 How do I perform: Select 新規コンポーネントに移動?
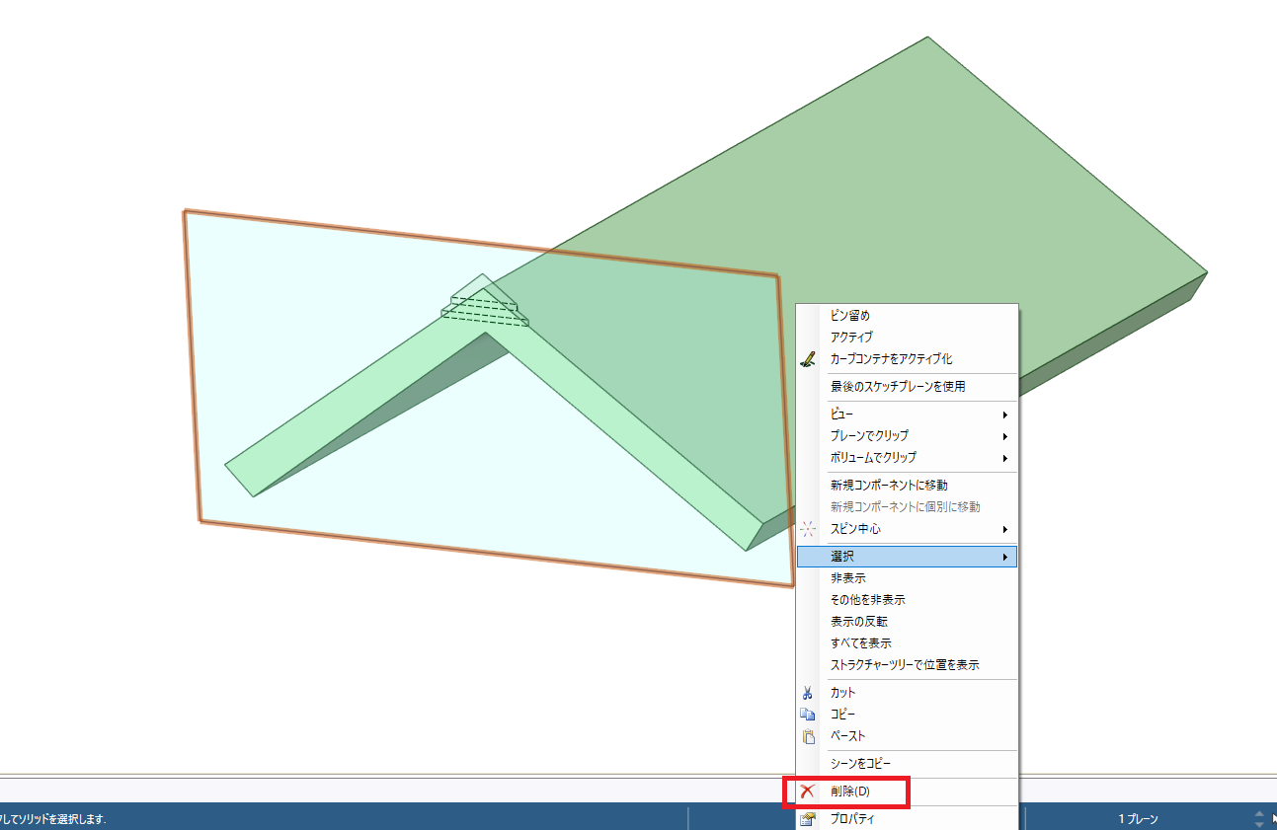click(x=889, y=486)
